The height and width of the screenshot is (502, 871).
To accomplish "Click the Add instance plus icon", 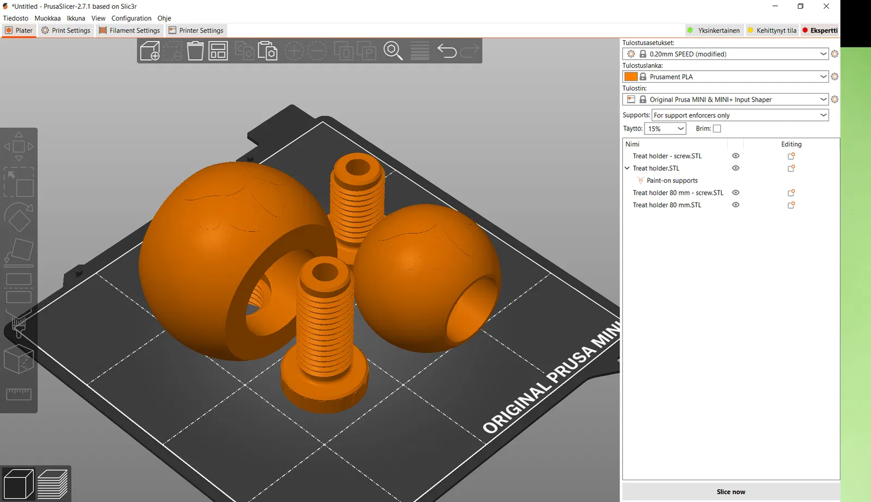I will pyautogui.click(x=294, y=51).
